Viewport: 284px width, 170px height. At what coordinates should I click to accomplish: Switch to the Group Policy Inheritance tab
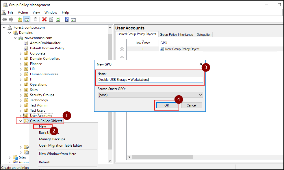pyautogui.click(x=176, y=34)
